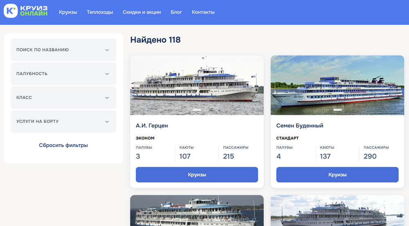This screenshot has height=226, width=409.
Task: Click cabins value 107
Action: tap(185, 157)
